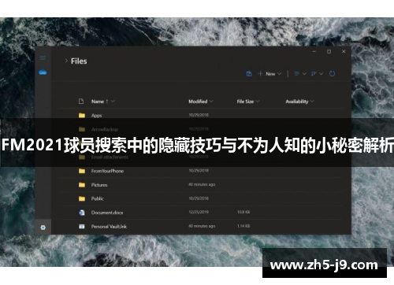Click the Personal Vault.lnk file name
This screenshot has width=394, height=285.
(109, 226)
